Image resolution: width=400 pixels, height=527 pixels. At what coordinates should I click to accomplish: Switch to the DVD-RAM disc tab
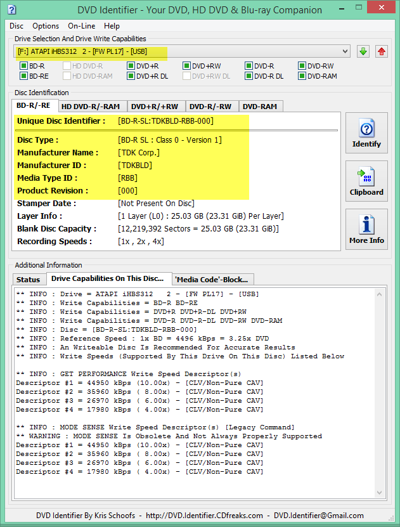click(x=260, y=107)
